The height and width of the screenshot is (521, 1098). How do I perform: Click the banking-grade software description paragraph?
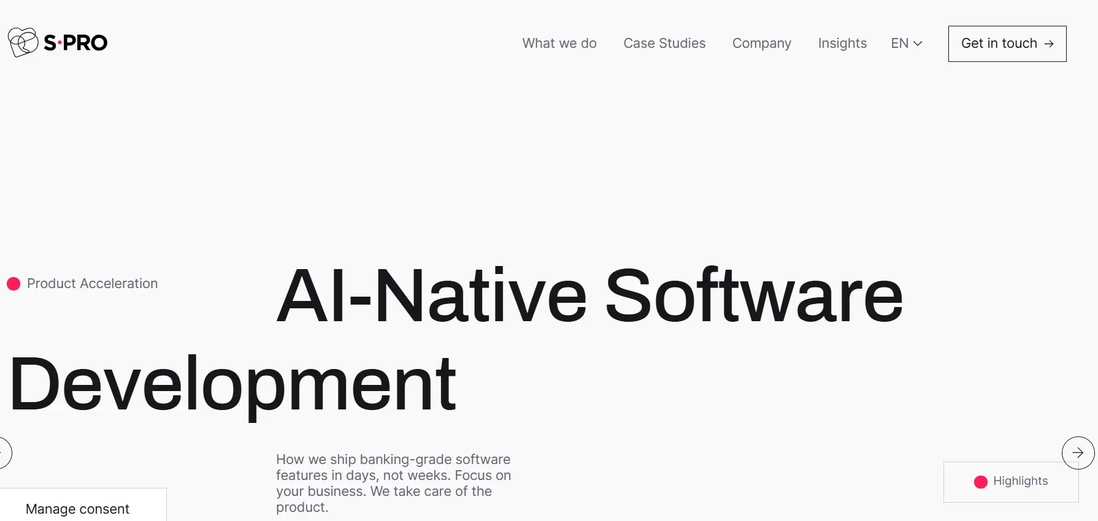click(393, 483)
